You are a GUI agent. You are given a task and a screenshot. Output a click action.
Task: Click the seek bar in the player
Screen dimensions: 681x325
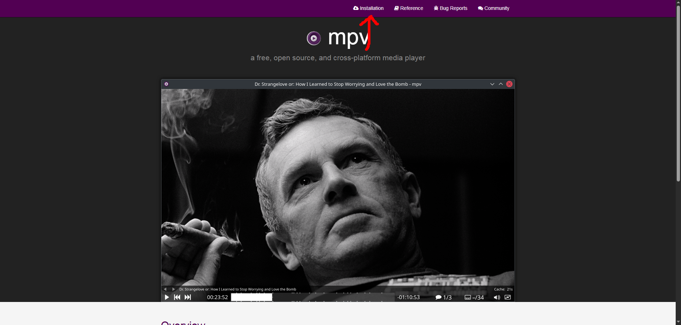click(x=312, y=297)
